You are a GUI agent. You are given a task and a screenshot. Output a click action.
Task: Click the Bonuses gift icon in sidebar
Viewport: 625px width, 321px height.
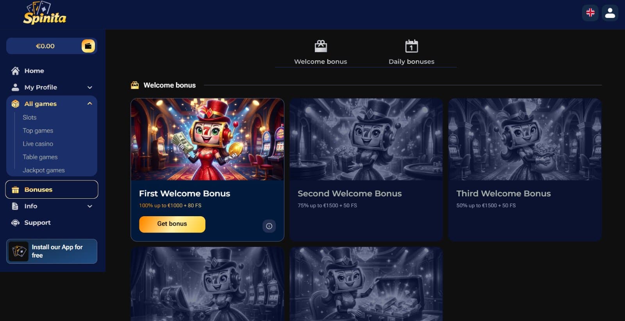coord(15,190)
